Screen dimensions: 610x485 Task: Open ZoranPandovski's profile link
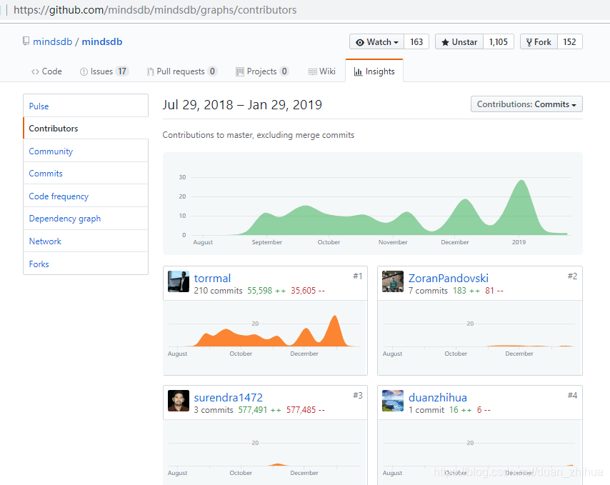point(448,278)
